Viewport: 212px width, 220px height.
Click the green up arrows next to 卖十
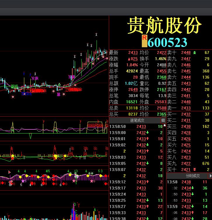click(x=194, y=53)
